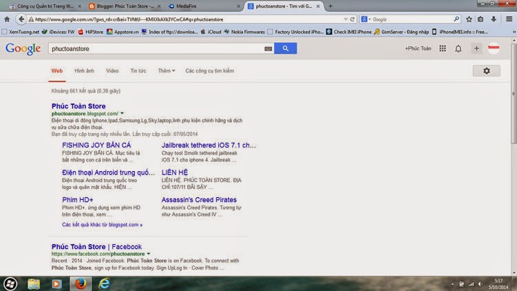The image size is (517, 291).
Task: Select the Hình ảnh tab
Action: (x=84, y=71)
